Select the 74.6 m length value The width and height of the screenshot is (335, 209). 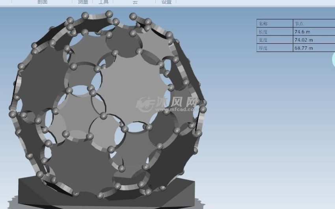[x=313, y=32]
